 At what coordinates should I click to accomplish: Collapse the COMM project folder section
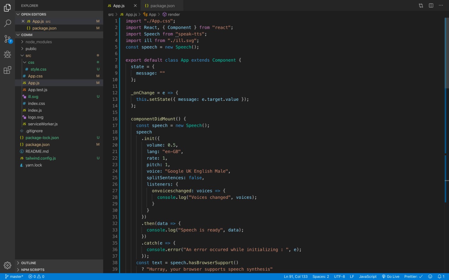(x=59, y=35)
